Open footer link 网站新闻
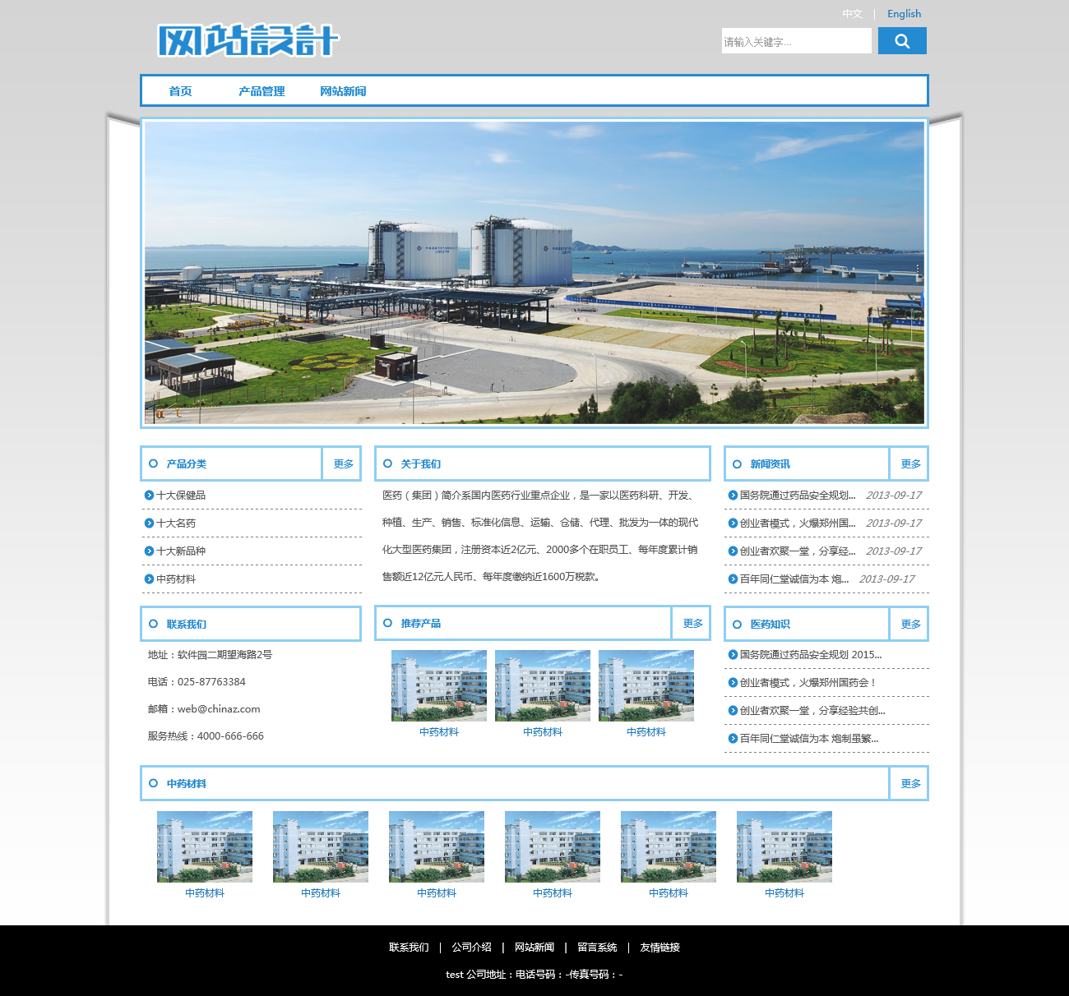1069x996 pixels. pyautogui.click(x=534, y=947)
